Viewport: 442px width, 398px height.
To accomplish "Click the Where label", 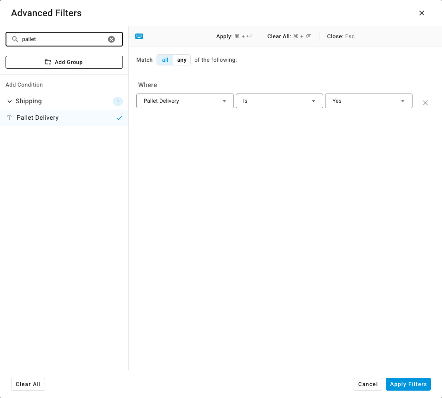I will (x=147, y=85).
